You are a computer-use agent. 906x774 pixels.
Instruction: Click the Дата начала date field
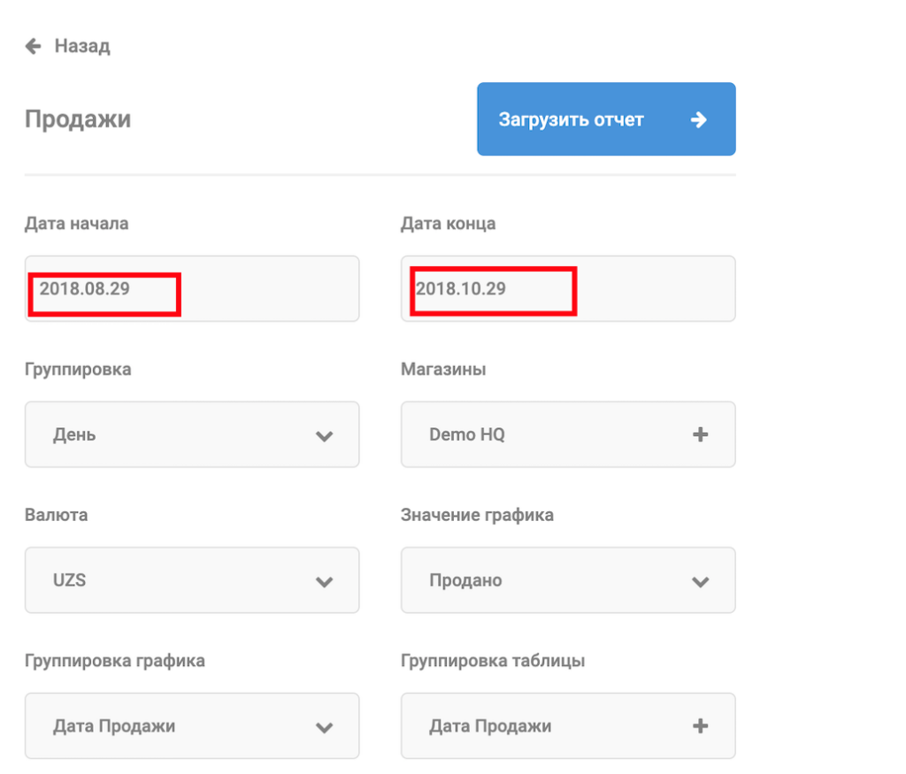click(x=265, y=288)
